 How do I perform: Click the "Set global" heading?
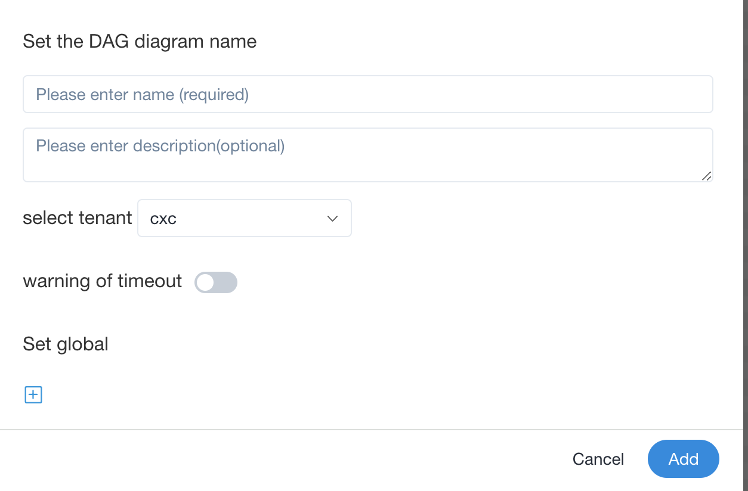[x=66, y=344]
